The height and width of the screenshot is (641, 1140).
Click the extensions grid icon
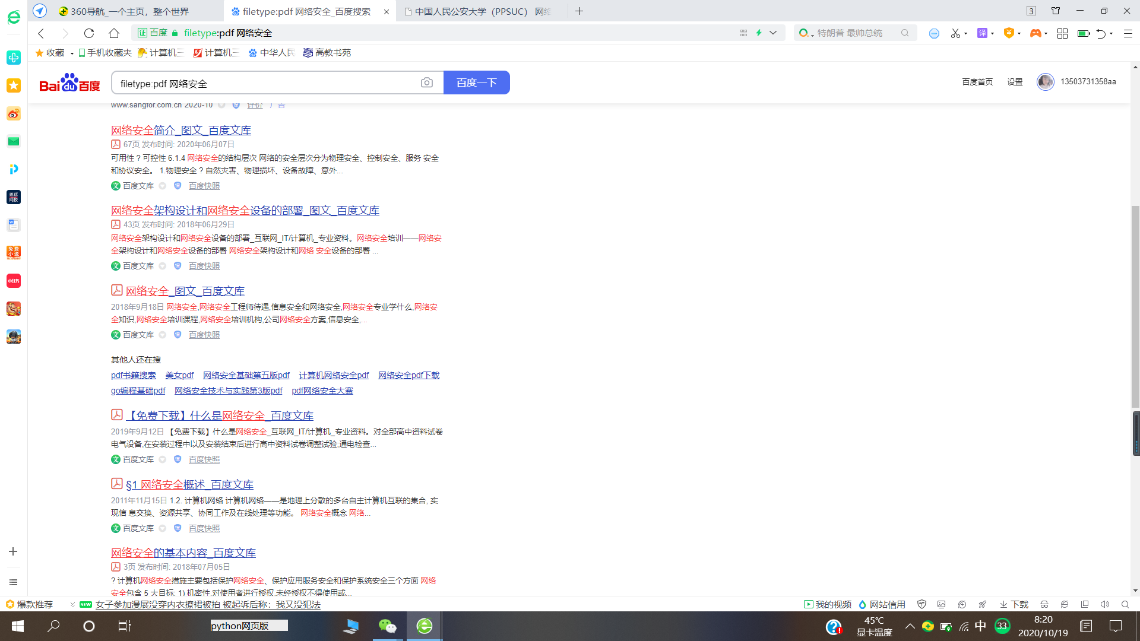coord(1062,33)
